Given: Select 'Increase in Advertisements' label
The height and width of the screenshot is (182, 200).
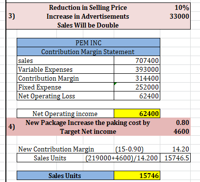Looking at the screenshot, I should (x=88, y=16).
